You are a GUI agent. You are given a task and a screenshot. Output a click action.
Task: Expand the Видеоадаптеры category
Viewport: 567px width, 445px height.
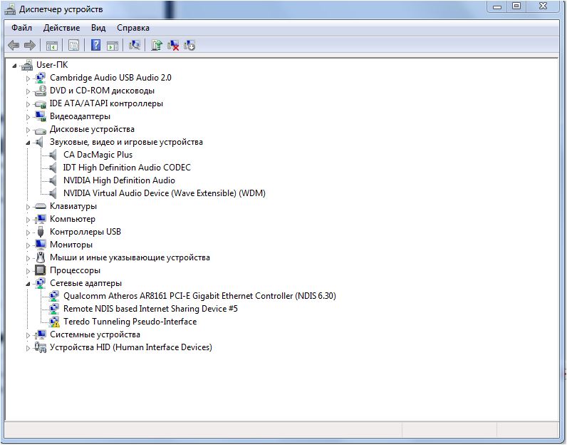point(28,116)
